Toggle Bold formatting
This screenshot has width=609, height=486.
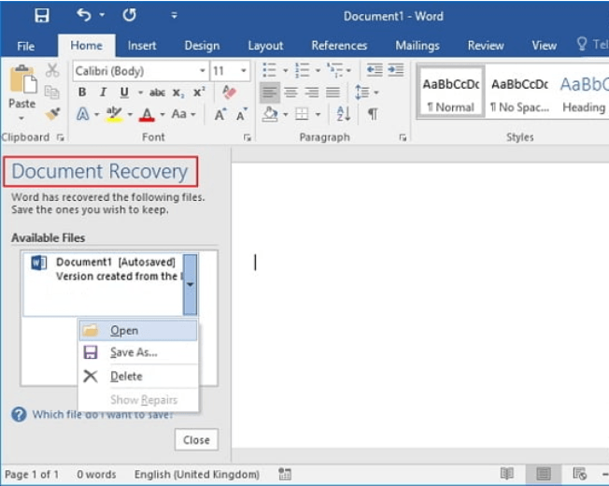click(82, 93)
